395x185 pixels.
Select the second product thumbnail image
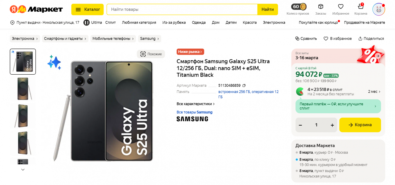(23, 89)
